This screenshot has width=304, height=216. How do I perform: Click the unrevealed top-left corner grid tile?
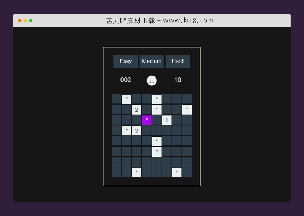pyautogui.click(x=116, y=99)
